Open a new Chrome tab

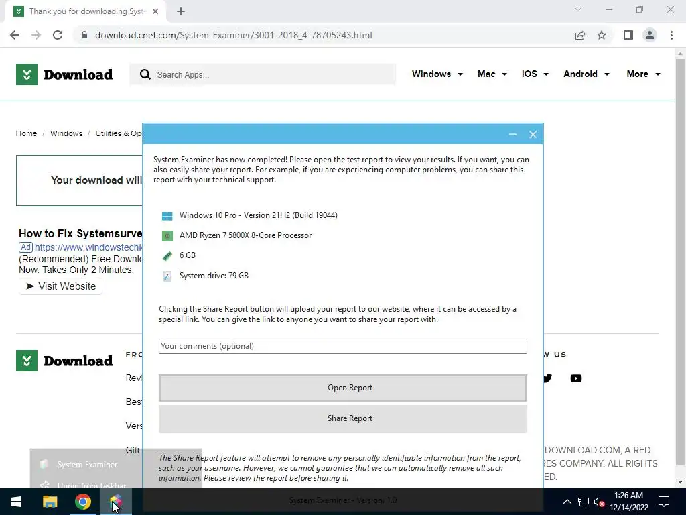pos(181,11)
